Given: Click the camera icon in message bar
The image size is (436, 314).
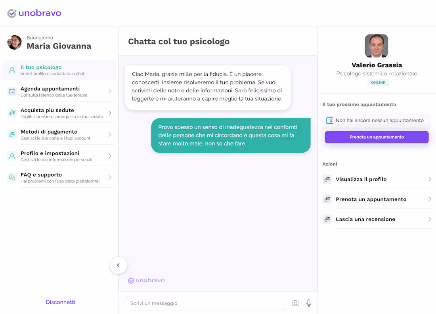Looking at the screenshot, I should (x=295, y=303).
